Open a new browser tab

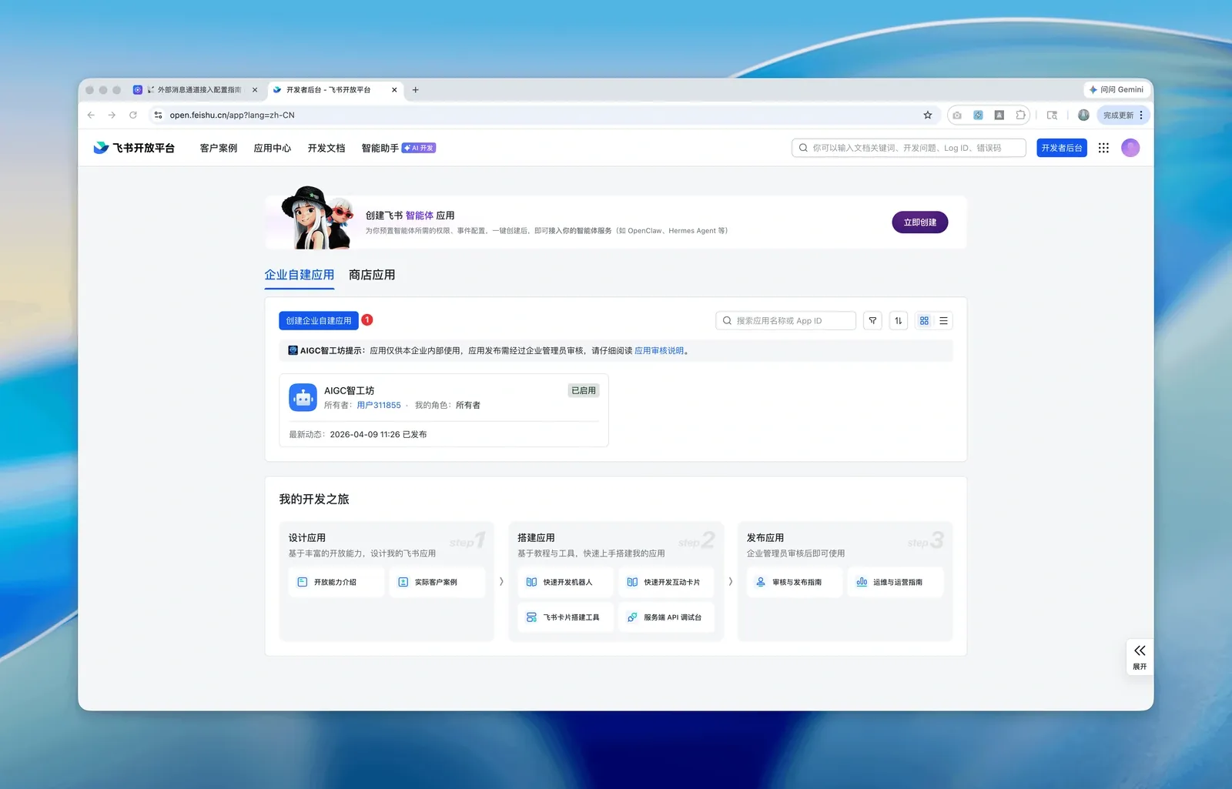pyautogui.click(x=415, y=90)
